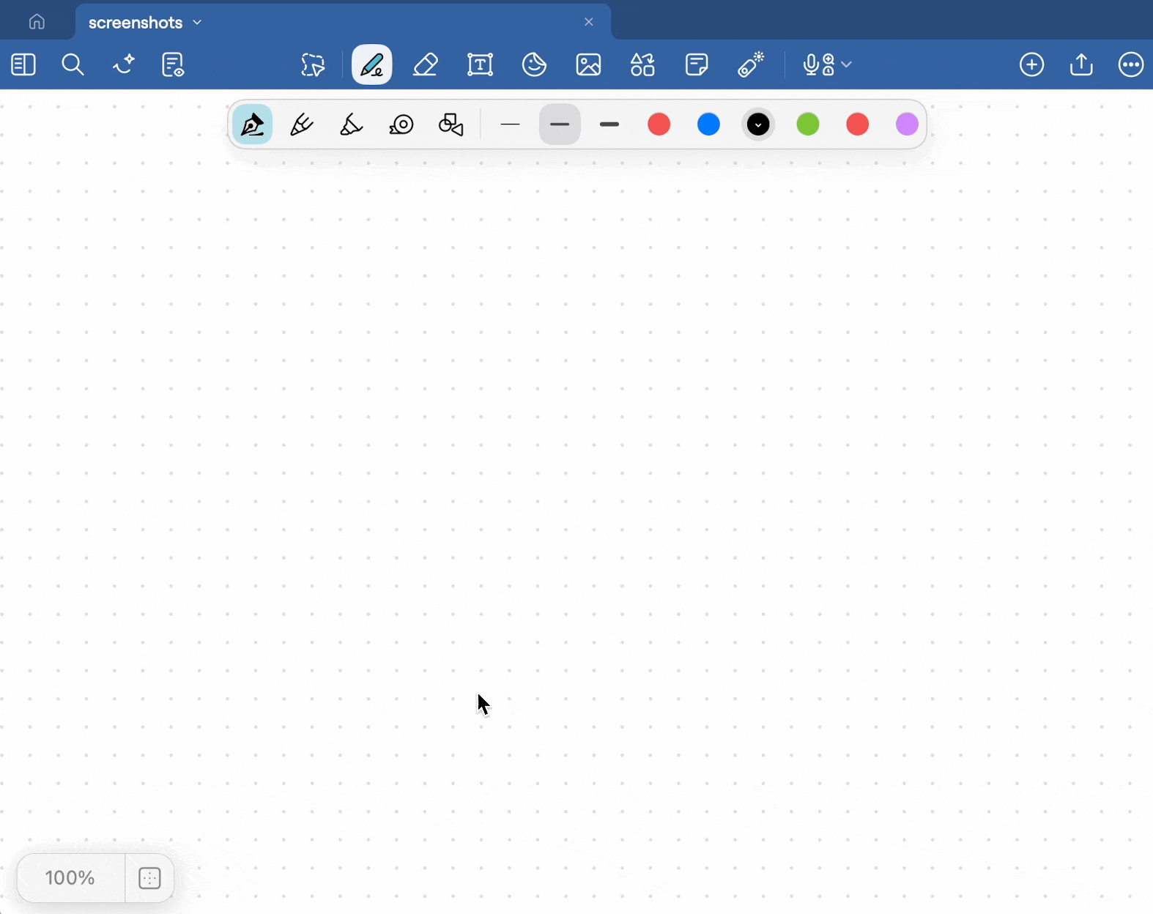Pick the blue color swatch
The width and height of the screenshot is (1153, 914).
(708, 125)
